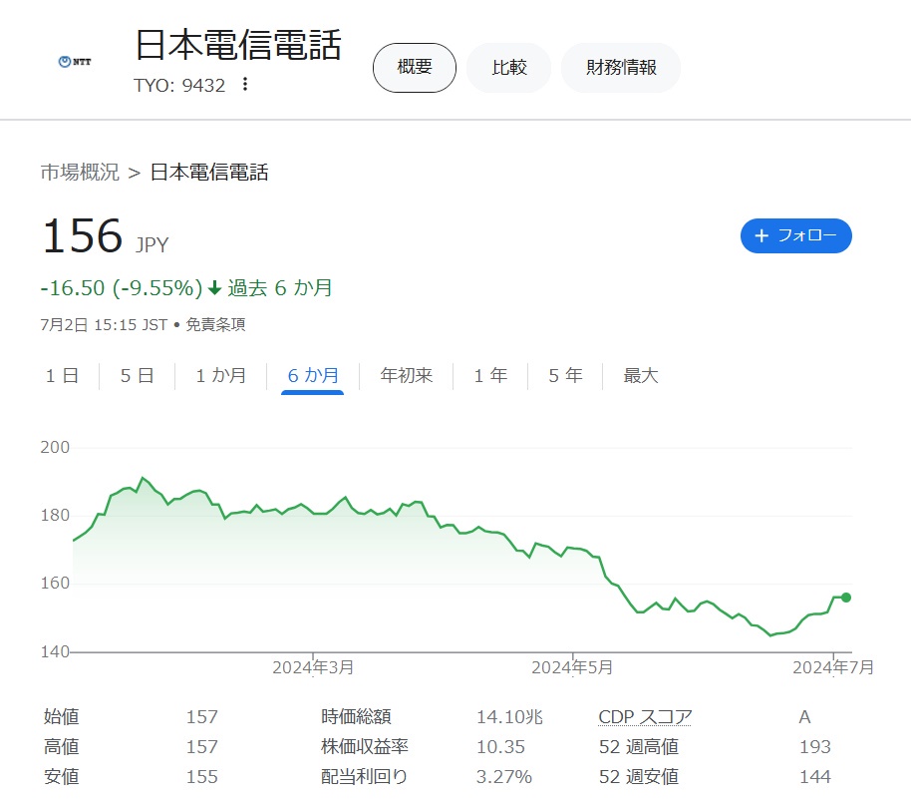
Task: Click the 時価総額 market cap label
Action: tap(356, 717)
